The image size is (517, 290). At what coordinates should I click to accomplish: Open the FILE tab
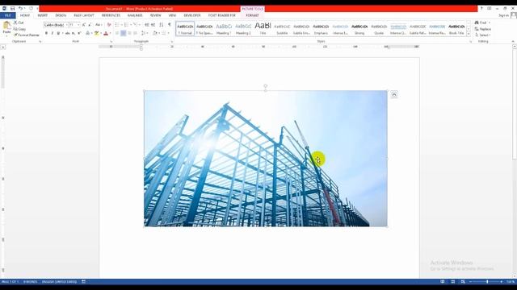[x=8, y=15]
